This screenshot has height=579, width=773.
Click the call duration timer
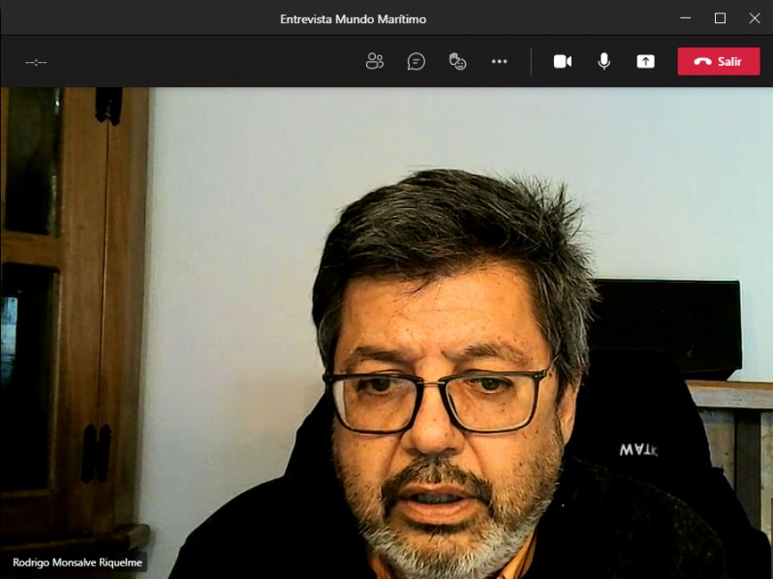tap(36, 62)
